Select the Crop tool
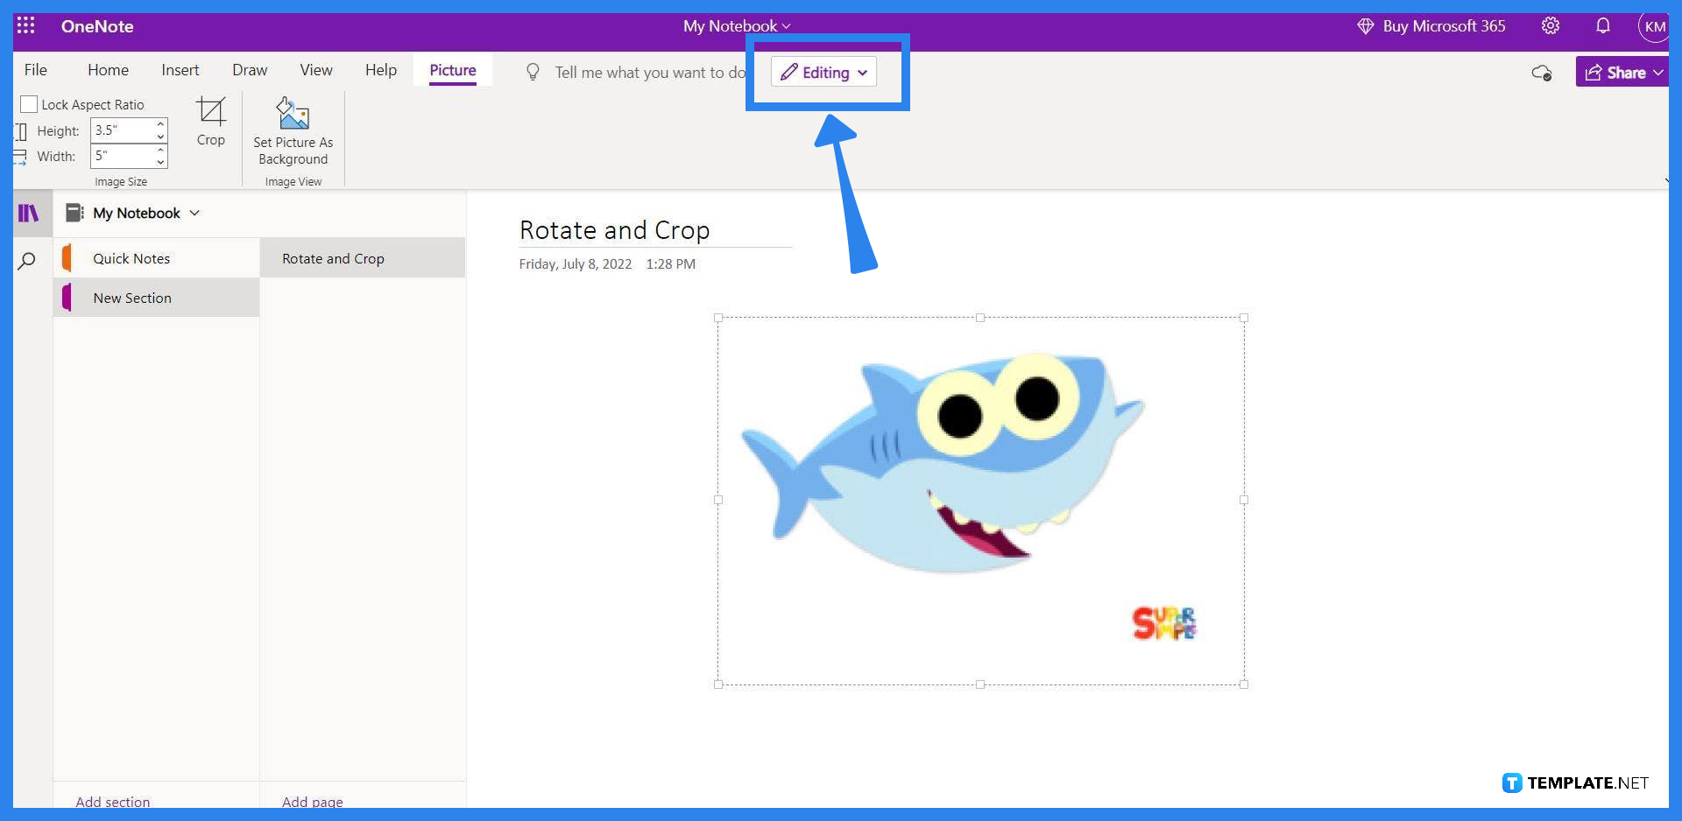The height and width of the screenshot is (821, 1682). pos(211,123)
